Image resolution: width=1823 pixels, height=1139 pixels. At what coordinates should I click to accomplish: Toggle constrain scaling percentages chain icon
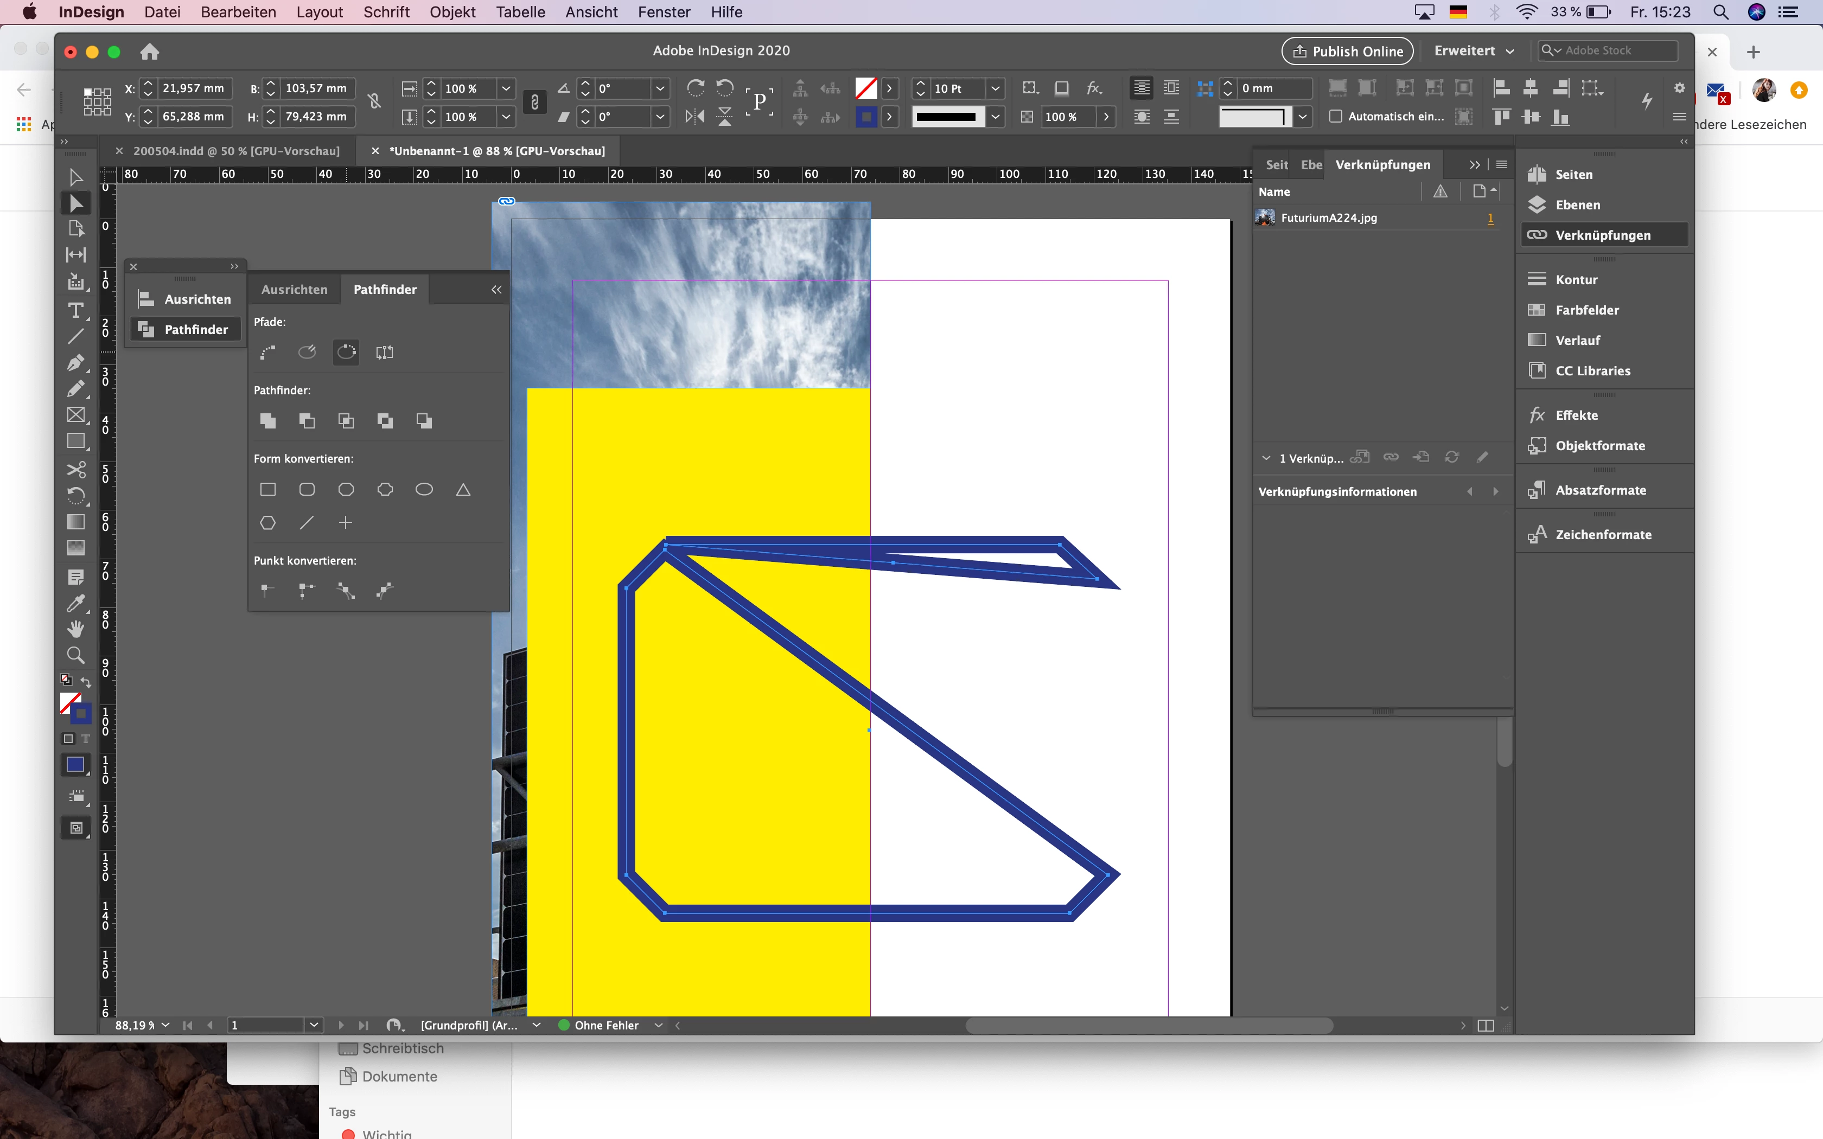click(535, 102)
